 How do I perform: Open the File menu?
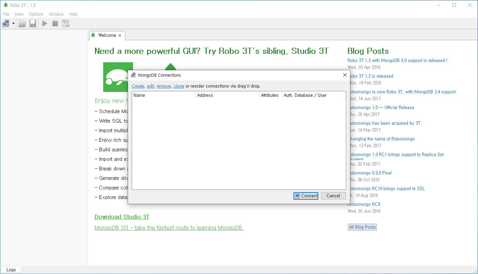click(x=6, y=14)
